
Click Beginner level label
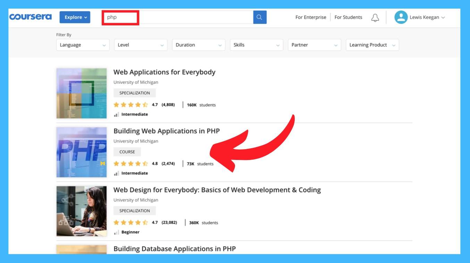131,232
